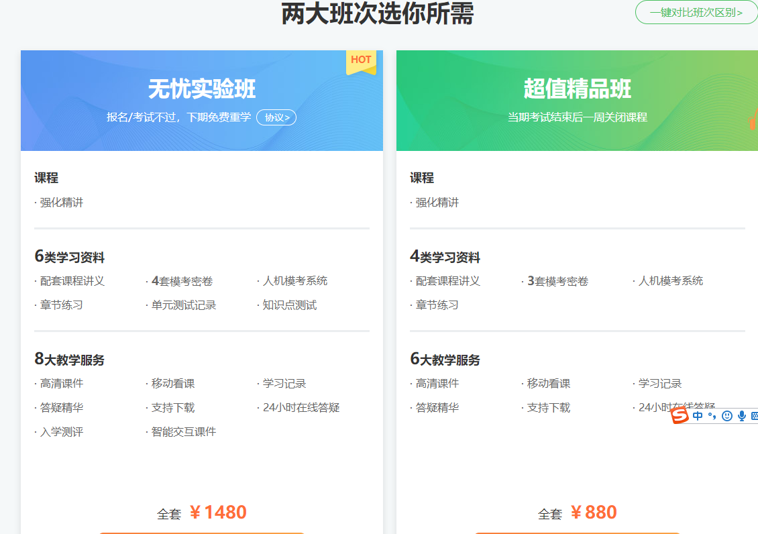Click 一键对比班次区别 compare button

click(x=696, y=12)
